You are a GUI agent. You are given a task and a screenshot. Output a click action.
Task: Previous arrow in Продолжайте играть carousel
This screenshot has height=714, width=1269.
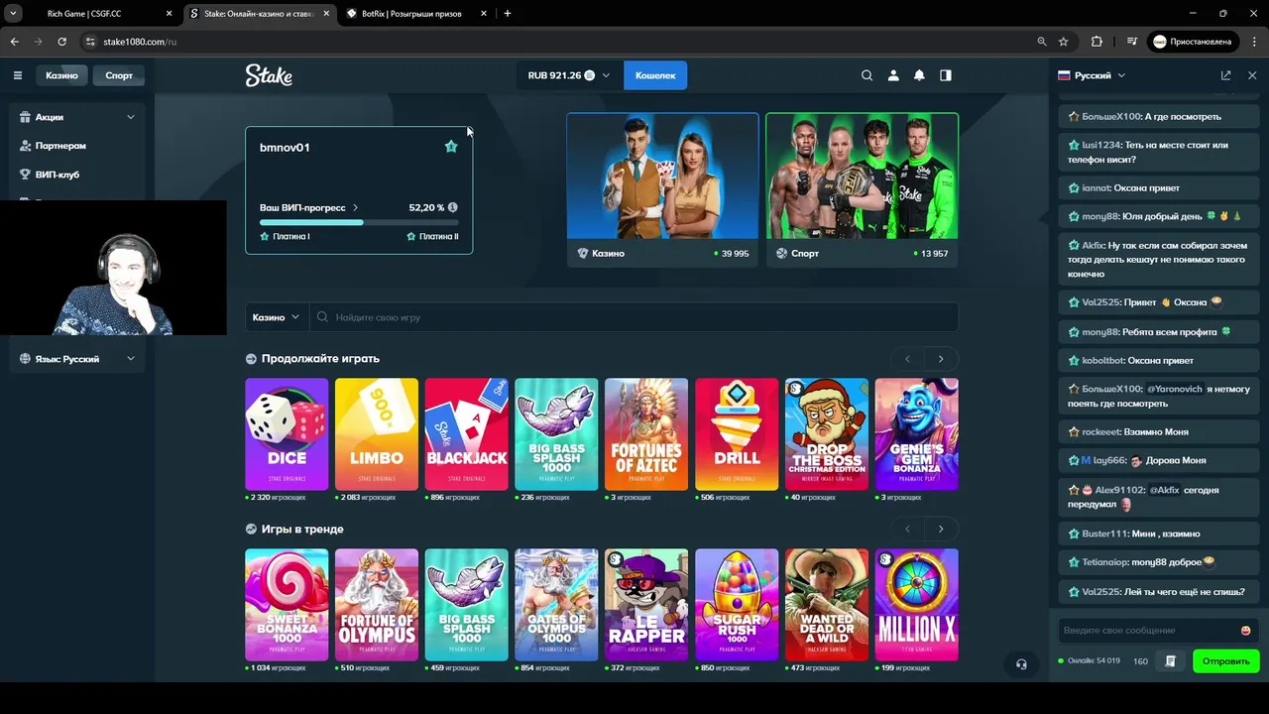coord(908,359)
